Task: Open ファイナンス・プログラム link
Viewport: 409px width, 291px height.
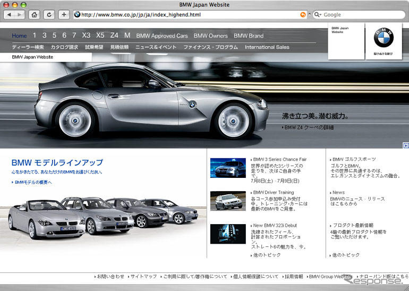Action: [210, 47]
